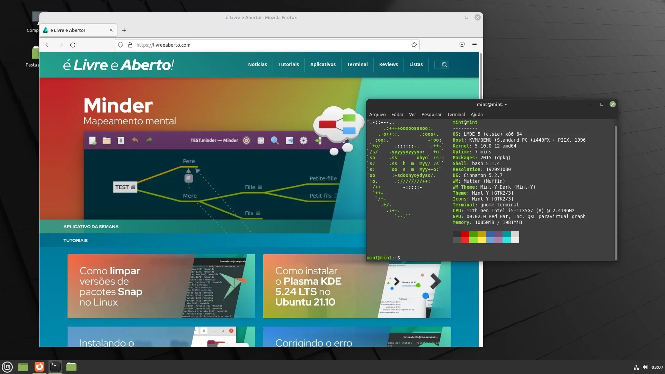
Task: Select the é Livre e Aberto! tab
Action: (79, 30)
